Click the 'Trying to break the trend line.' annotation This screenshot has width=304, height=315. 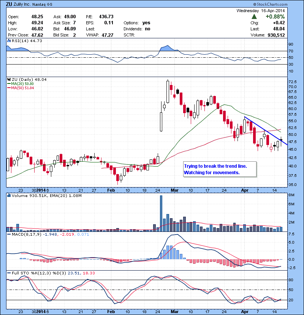(x=215, y=166)
